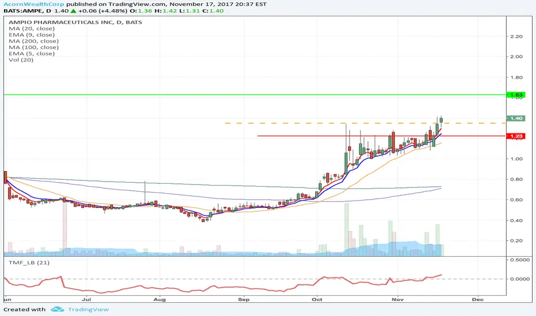Click the 2.20 price axis label
This screenshot has height=316, width=536.
pos(516,36)
